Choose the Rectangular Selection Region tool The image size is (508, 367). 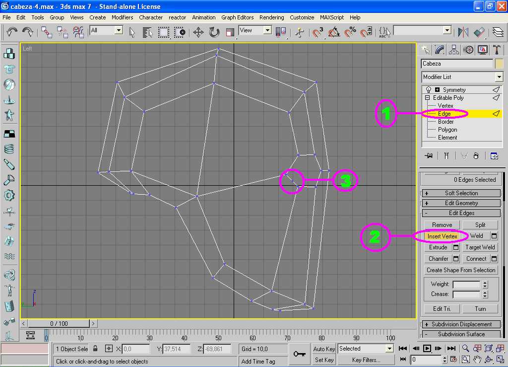click(164, 32)
